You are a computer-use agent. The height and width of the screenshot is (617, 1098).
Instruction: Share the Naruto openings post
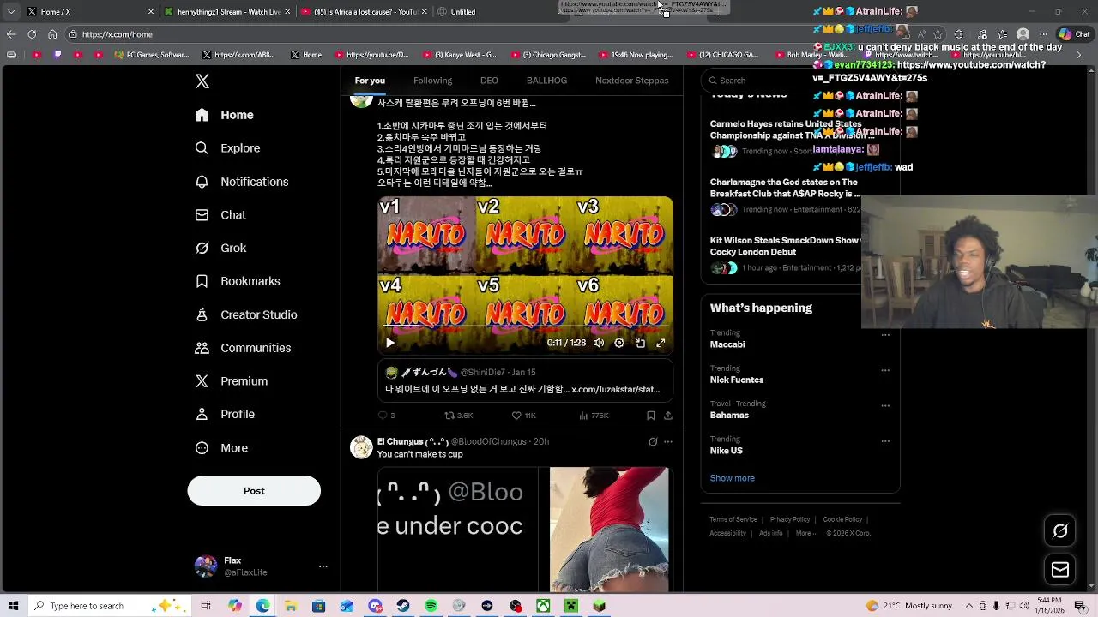[668, 416]
